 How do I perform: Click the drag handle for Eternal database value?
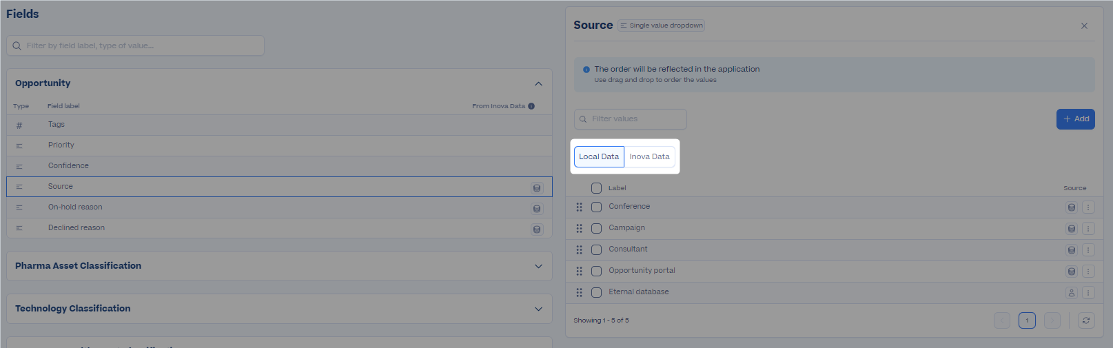580,293
